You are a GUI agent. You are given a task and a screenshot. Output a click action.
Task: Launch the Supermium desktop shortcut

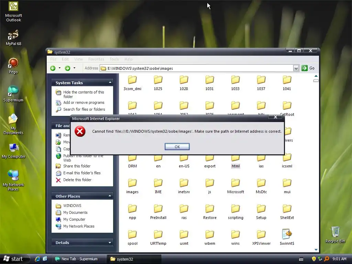(13, 94)
